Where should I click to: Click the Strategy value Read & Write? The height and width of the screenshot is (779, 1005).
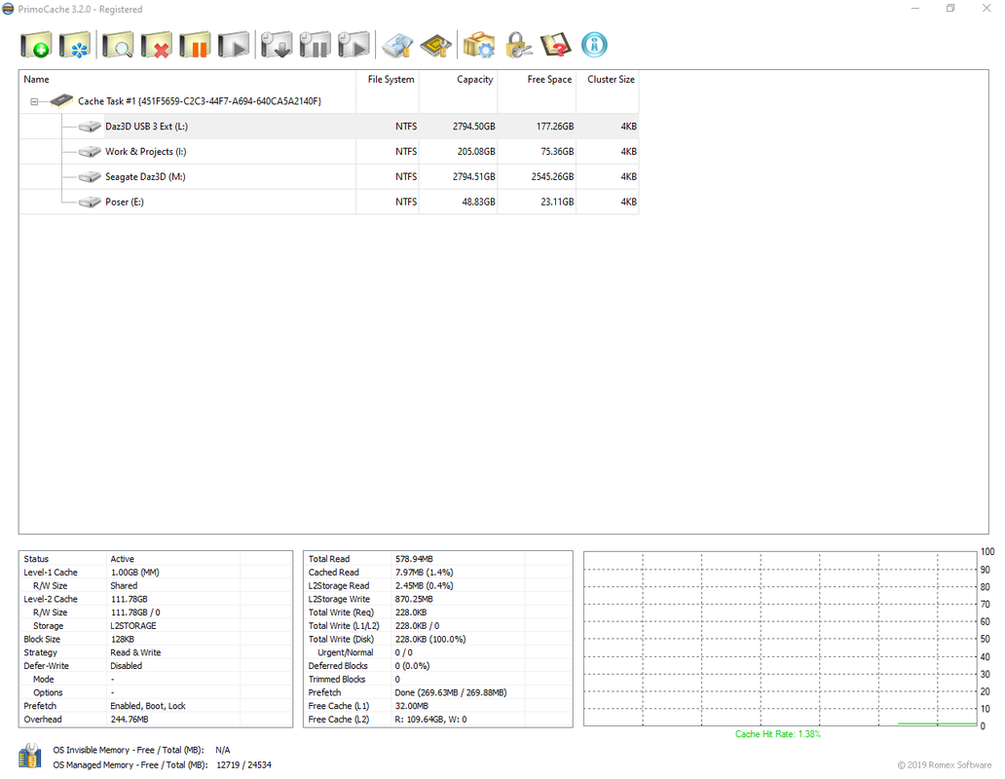(x=135, y=652)
